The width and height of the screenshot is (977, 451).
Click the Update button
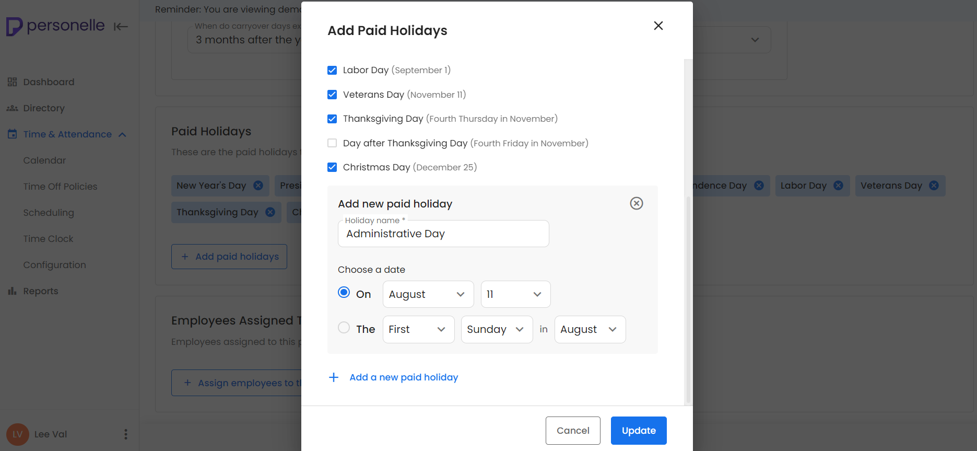(x=638, y=431)
